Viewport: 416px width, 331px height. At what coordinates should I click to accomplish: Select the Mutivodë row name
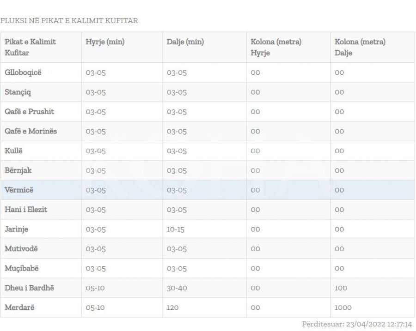coord(21,249)
